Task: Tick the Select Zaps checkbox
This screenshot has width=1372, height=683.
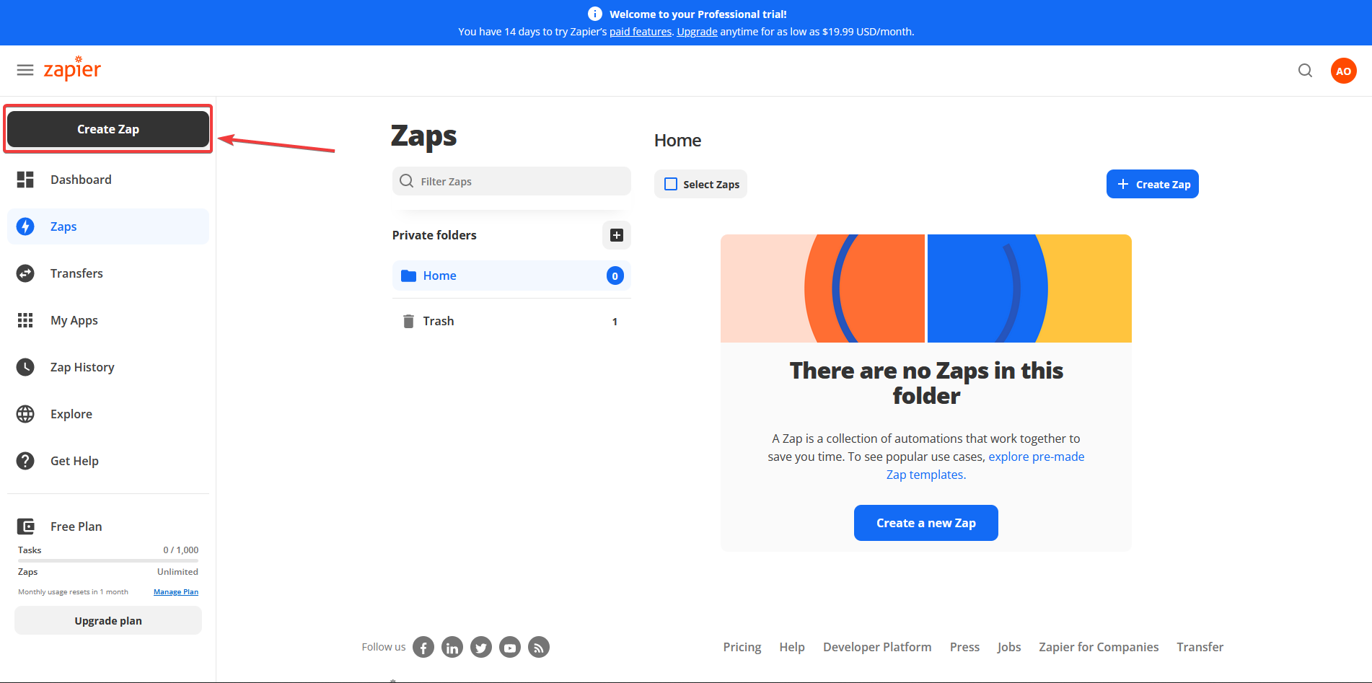Action: tap(671, 184)
